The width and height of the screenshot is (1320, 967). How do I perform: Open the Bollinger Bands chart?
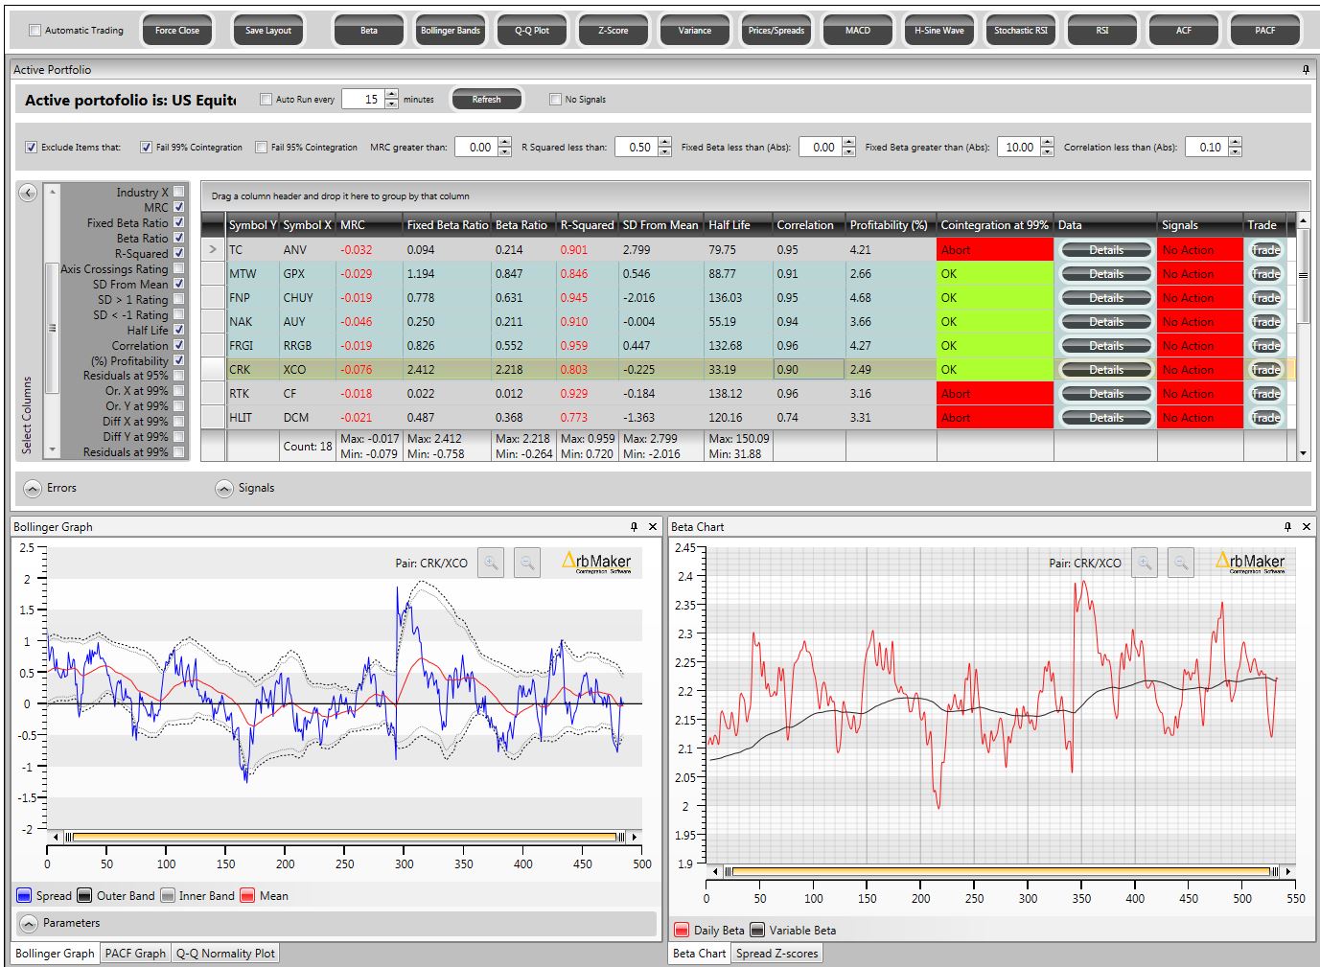451,31
